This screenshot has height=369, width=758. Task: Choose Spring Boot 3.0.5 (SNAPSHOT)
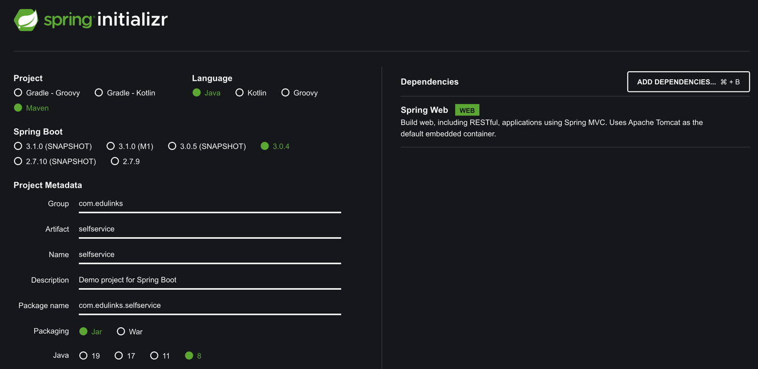click(x=207, y=146)
